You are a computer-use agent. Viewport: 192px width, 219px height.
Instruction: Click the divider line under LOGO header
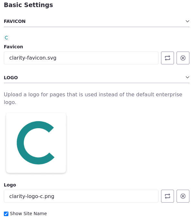[97, 83]
